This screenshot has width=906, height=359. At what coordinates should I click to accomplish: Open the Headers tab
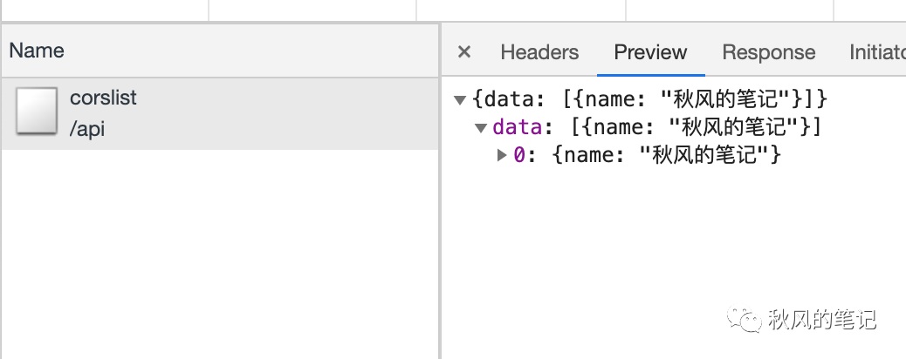tap(539, 52)
